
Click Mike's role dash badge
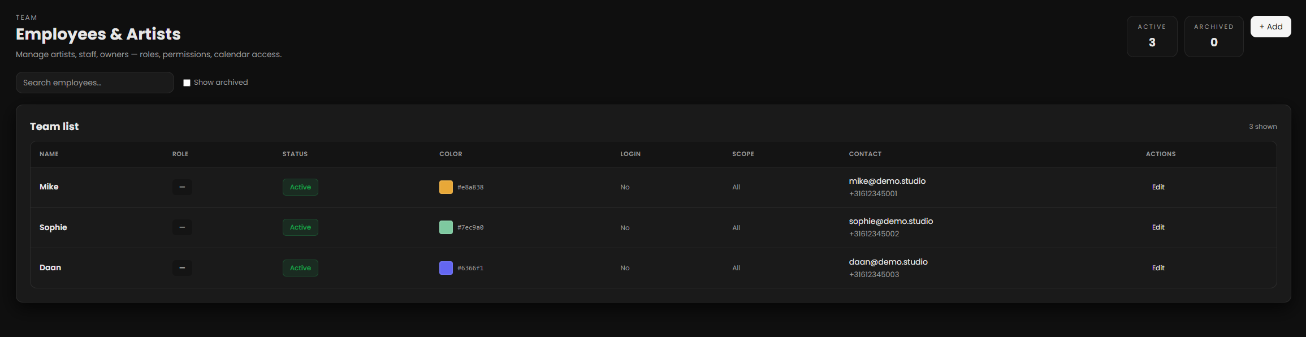tap(182, 187)
